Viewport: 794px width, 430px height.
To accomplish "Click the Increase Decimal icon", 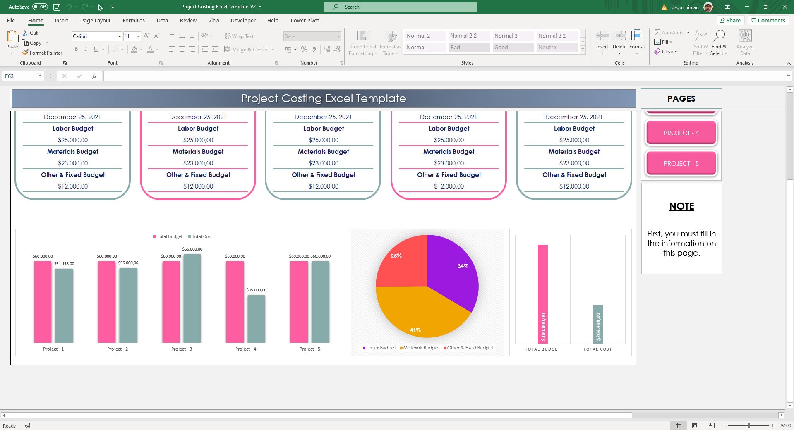I will [x=327, y=49].
